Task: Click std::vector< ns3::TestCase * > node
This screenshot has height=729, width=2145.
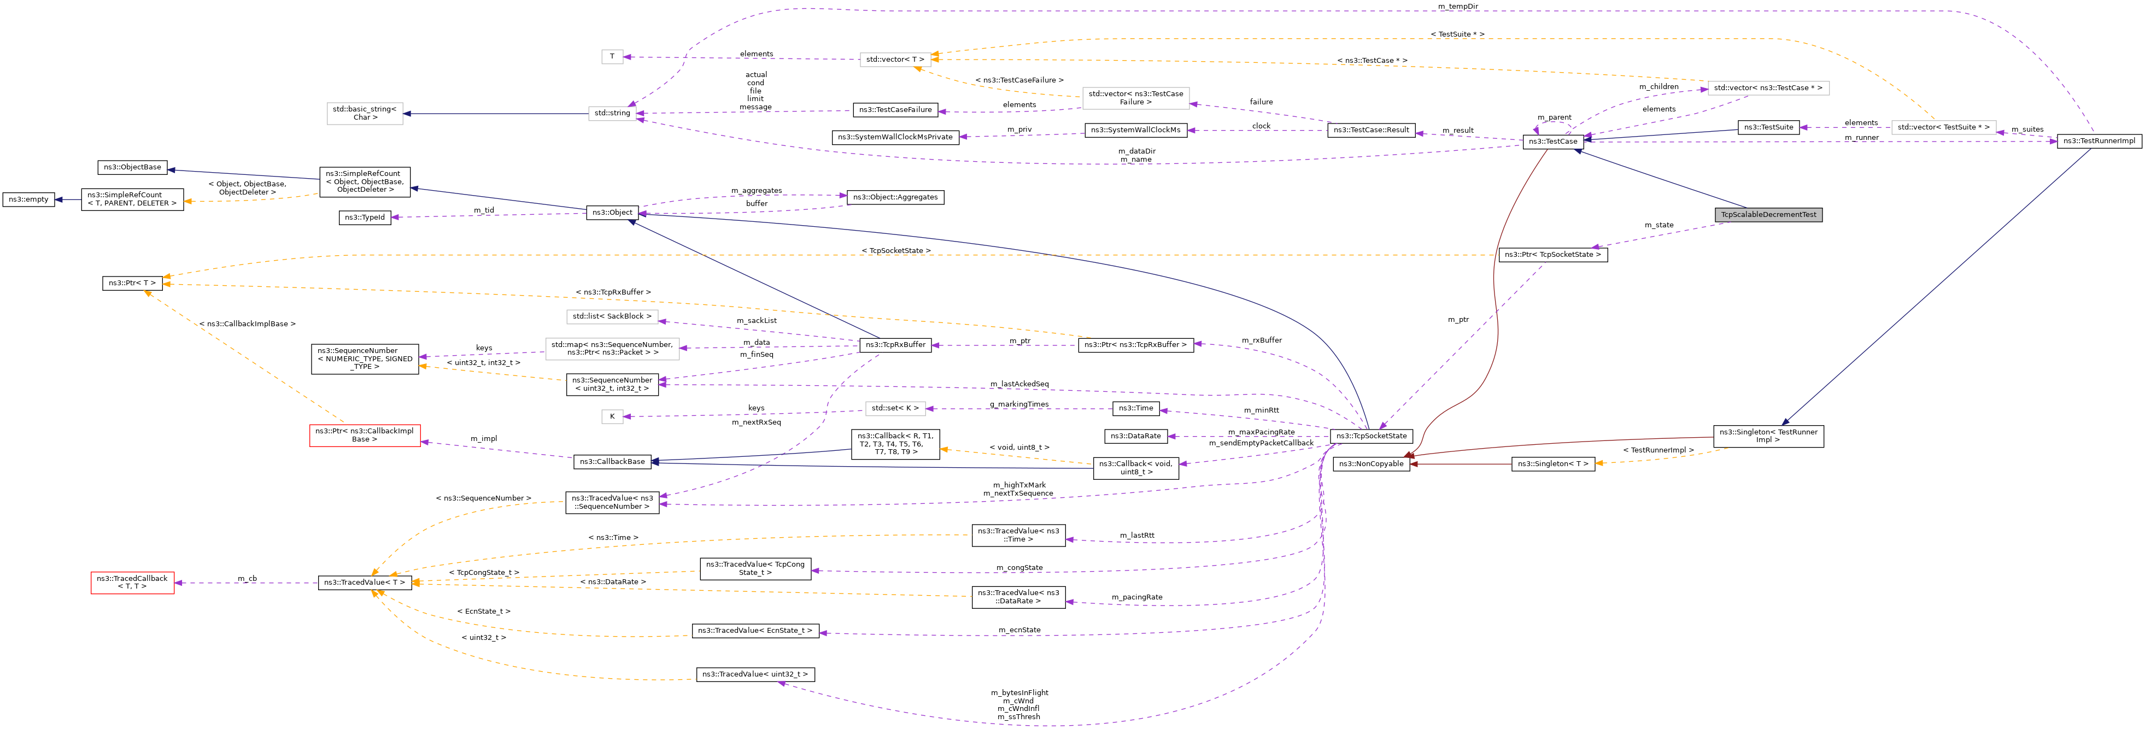Action: click(1768, 88)
